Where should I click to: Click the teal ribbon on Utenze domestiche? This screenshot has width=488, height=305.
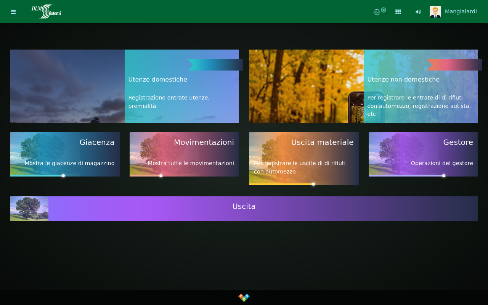click(215, 65)
